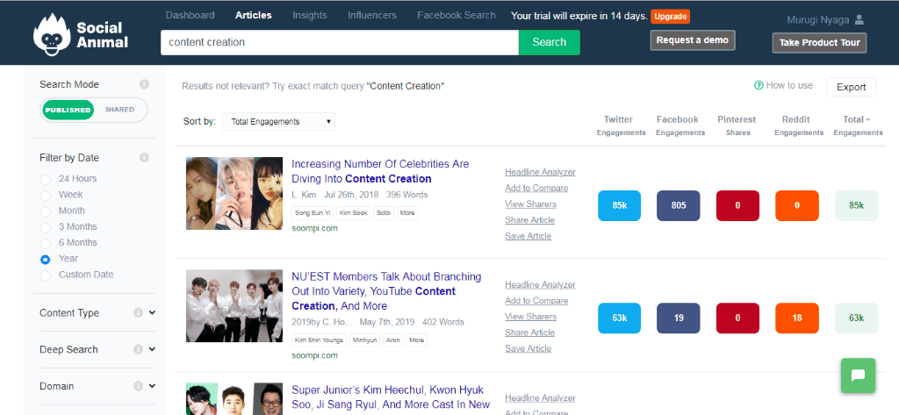Toggle Search Mode to Shared
Image resolution: width=899 pixels, height=415 pixels.
(119, 110)
